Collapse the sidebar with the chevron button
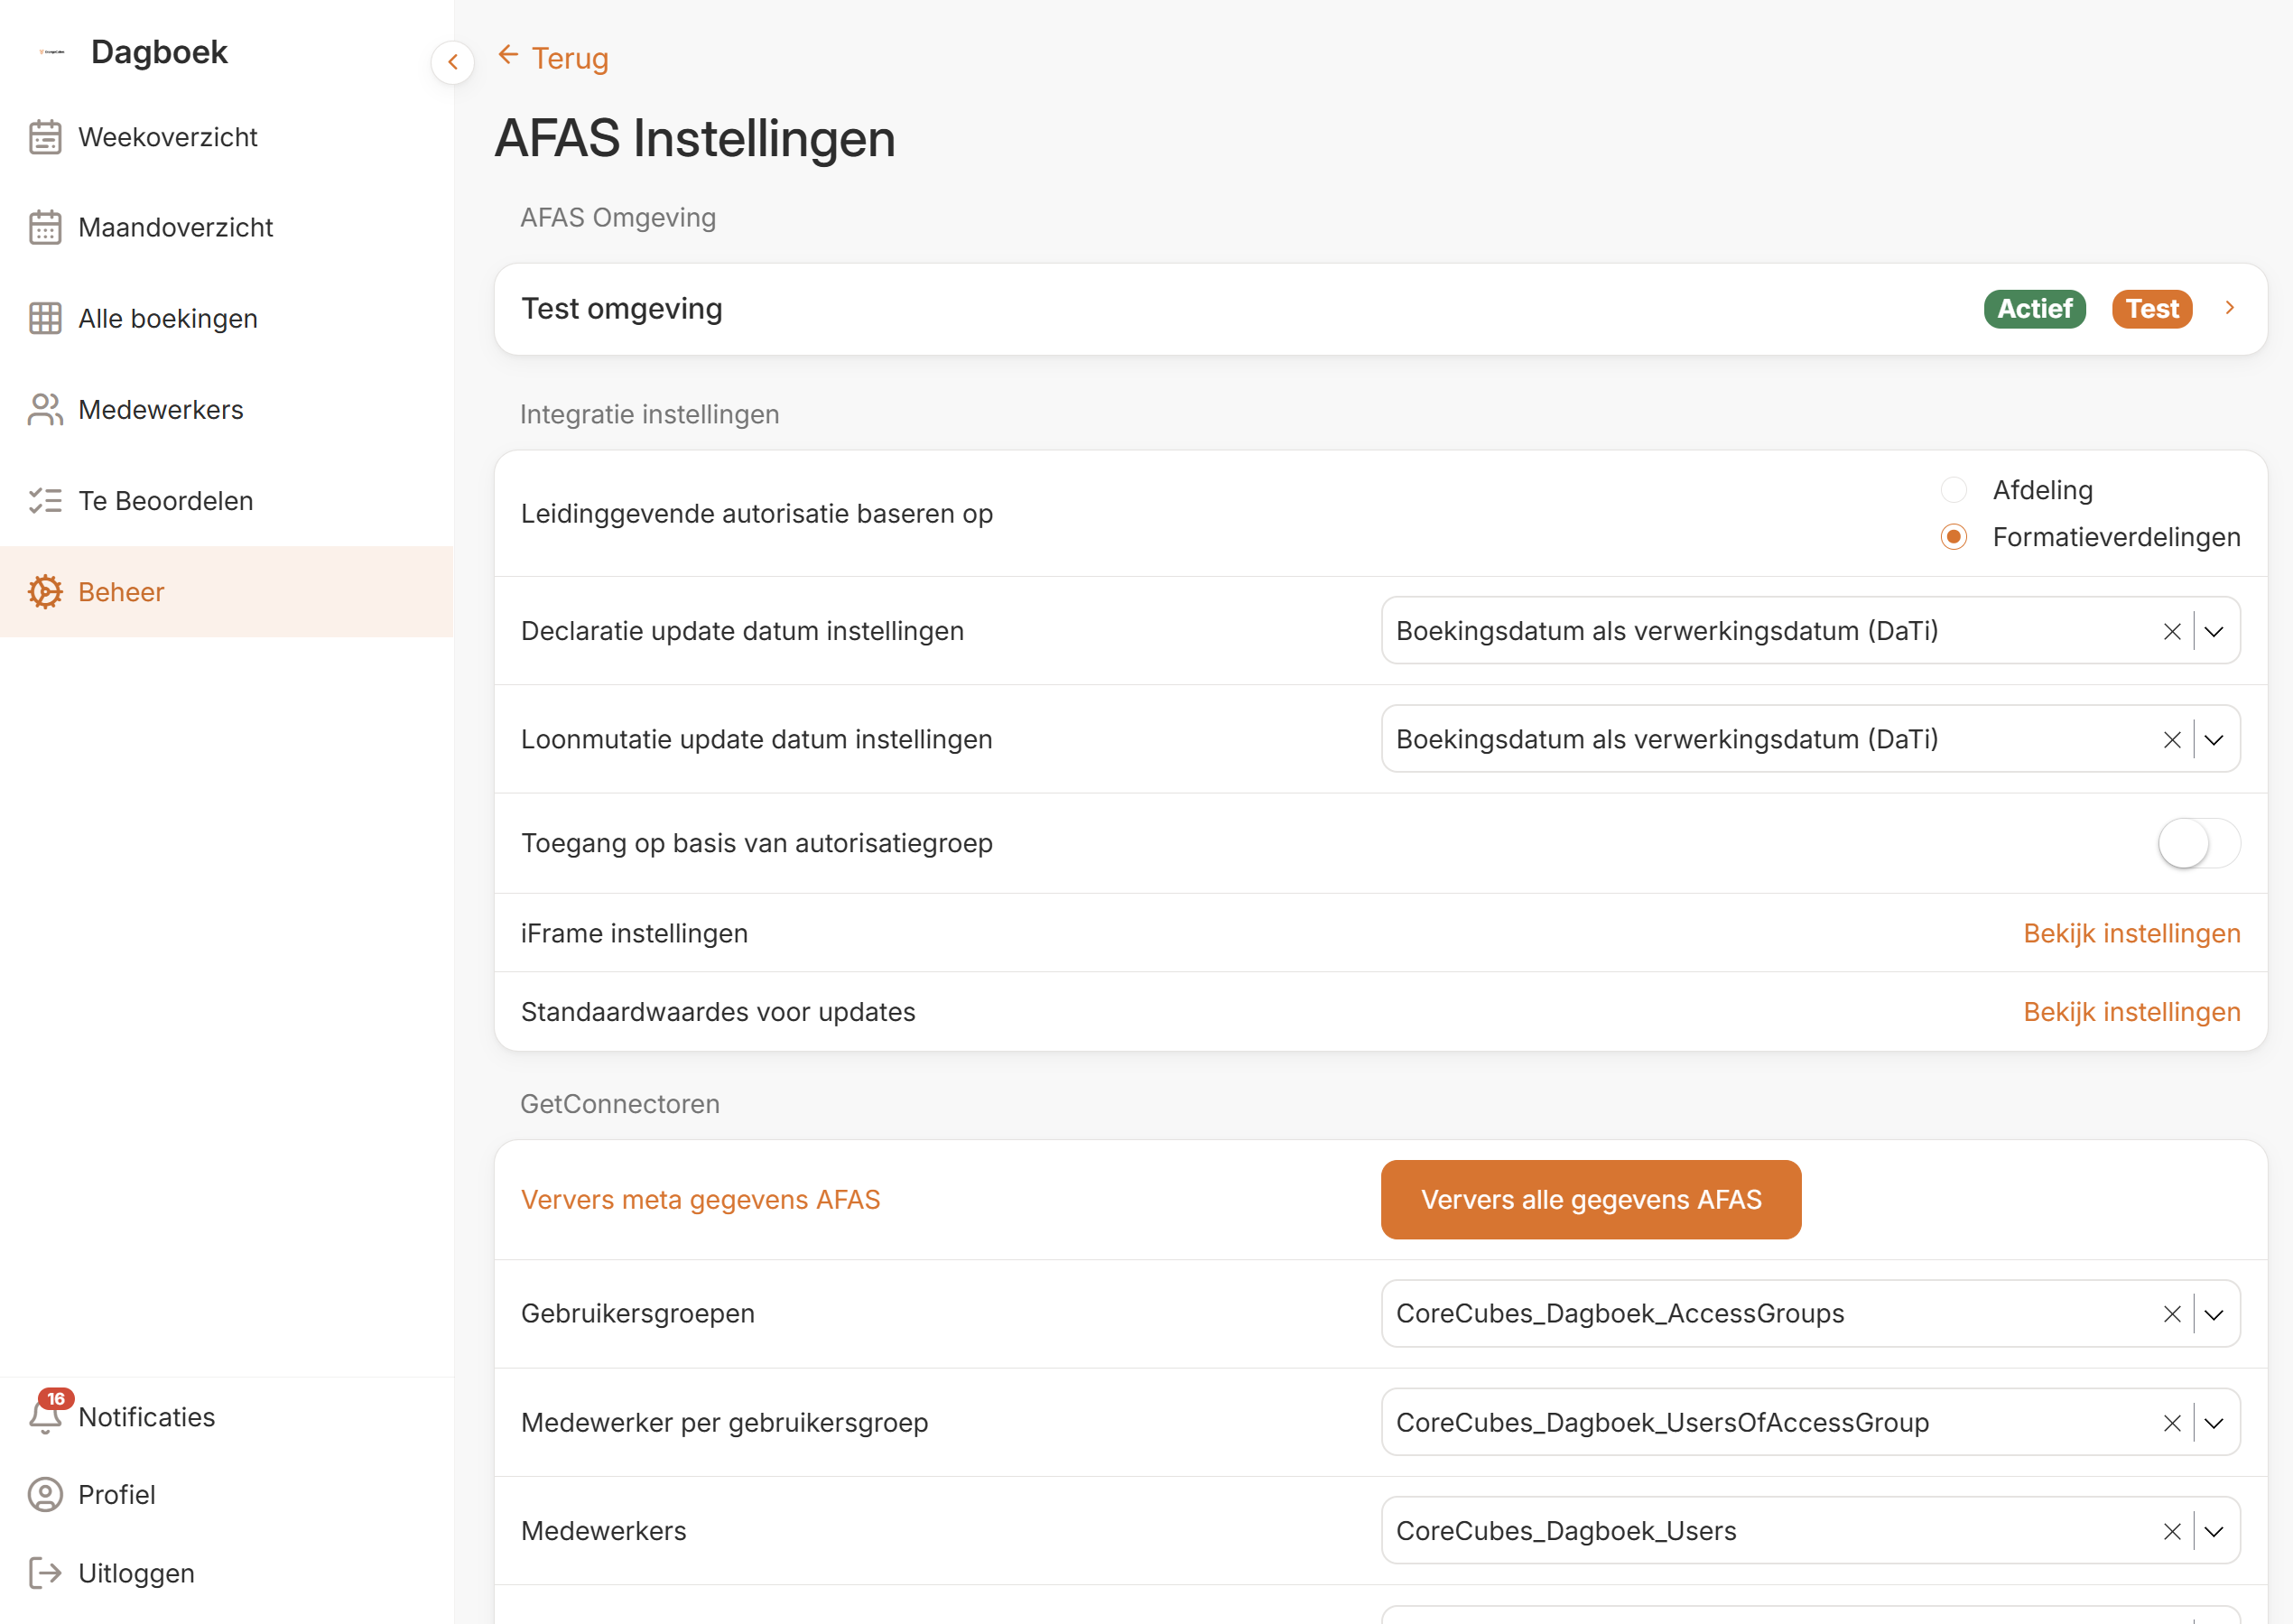 click(453, 62)
